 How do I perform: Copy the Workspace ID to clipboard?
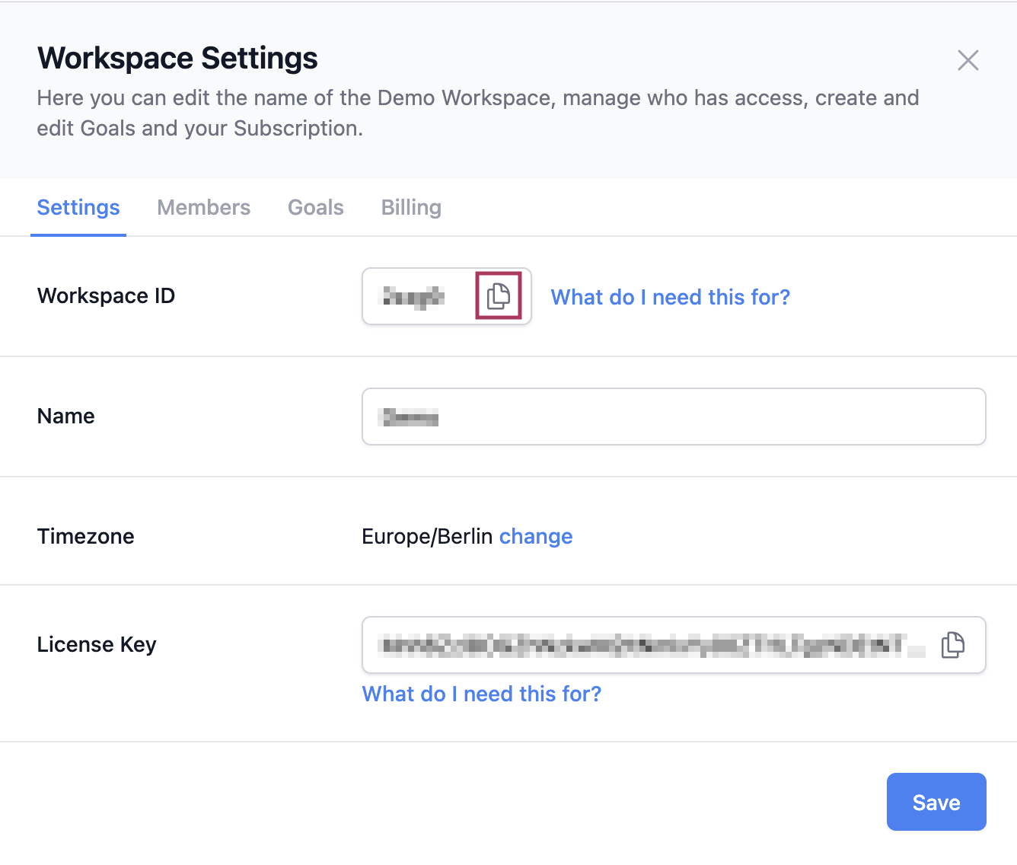click(x=499, y=295)
